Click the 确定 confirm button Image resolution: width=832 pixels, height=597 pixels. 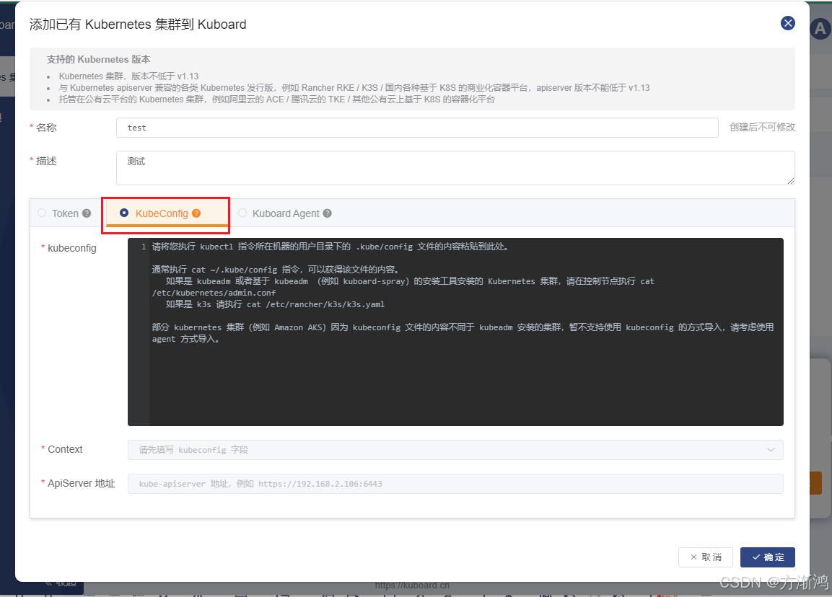pyautogui.click(x=767, y=557)
